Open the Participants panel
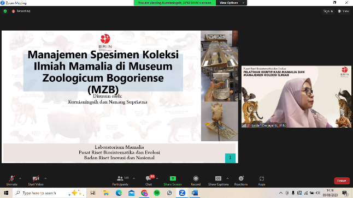This screenshot has width=353, height=198. (x=120, y=181)
